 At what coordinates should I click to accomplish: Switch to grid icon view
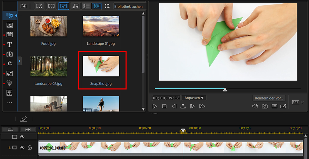click(x=97, y=6)
